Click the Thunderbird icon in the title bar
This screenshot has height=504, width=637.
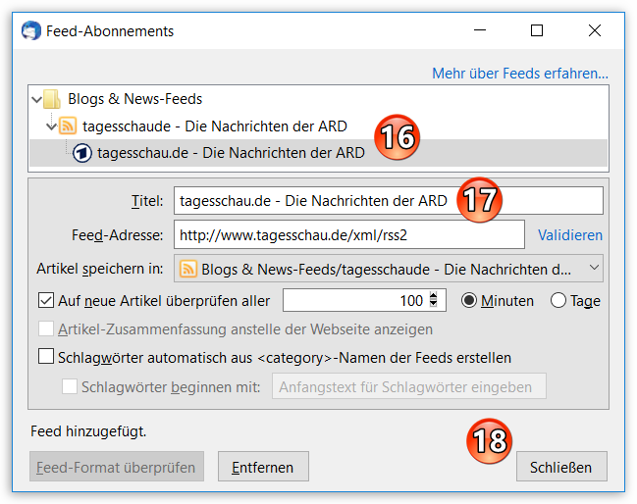30,30
